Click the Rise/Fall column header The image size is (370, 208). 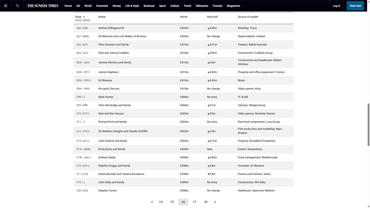212,17
